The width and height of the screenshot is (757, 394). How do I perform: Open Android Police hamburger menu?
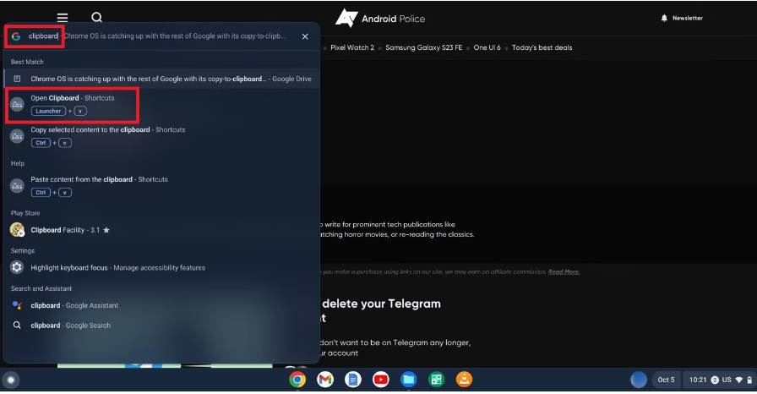click(x=63, y=18)
